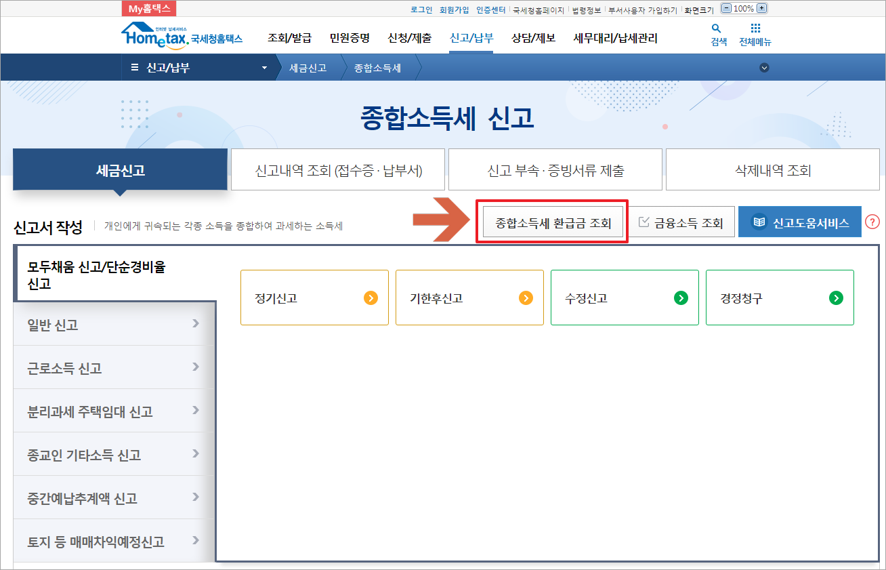Switch to the 삭제내역 조회 tab
The height and width of the screenshot is (570, 886).
pyautogui.click(x=772, y=169)
